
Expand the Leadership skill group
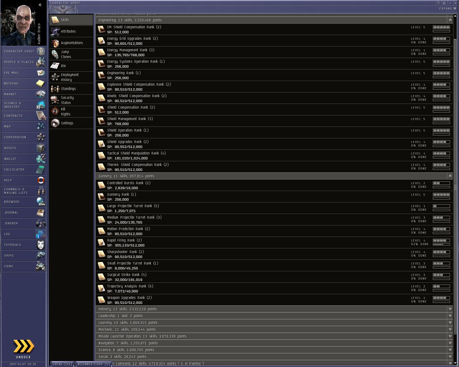tap(450, 316)
